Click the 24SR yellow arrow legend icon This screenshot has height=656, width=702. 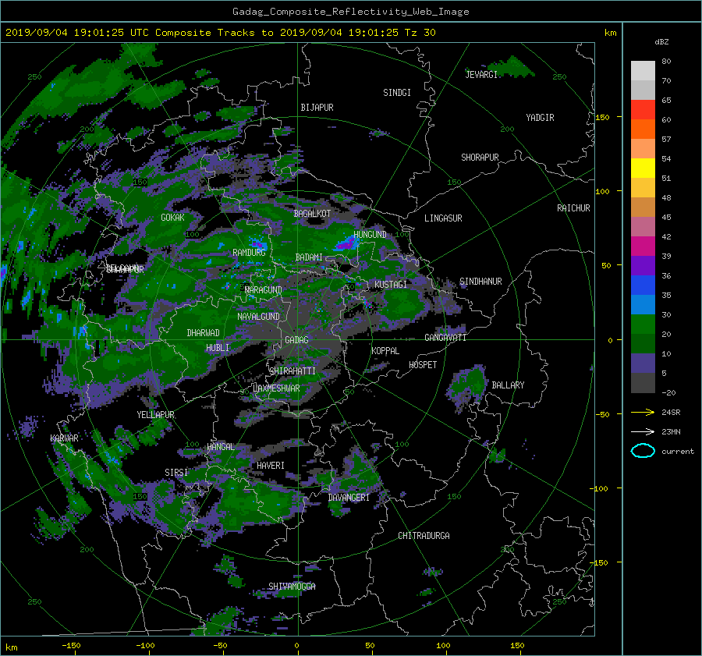tap(643, 412)
